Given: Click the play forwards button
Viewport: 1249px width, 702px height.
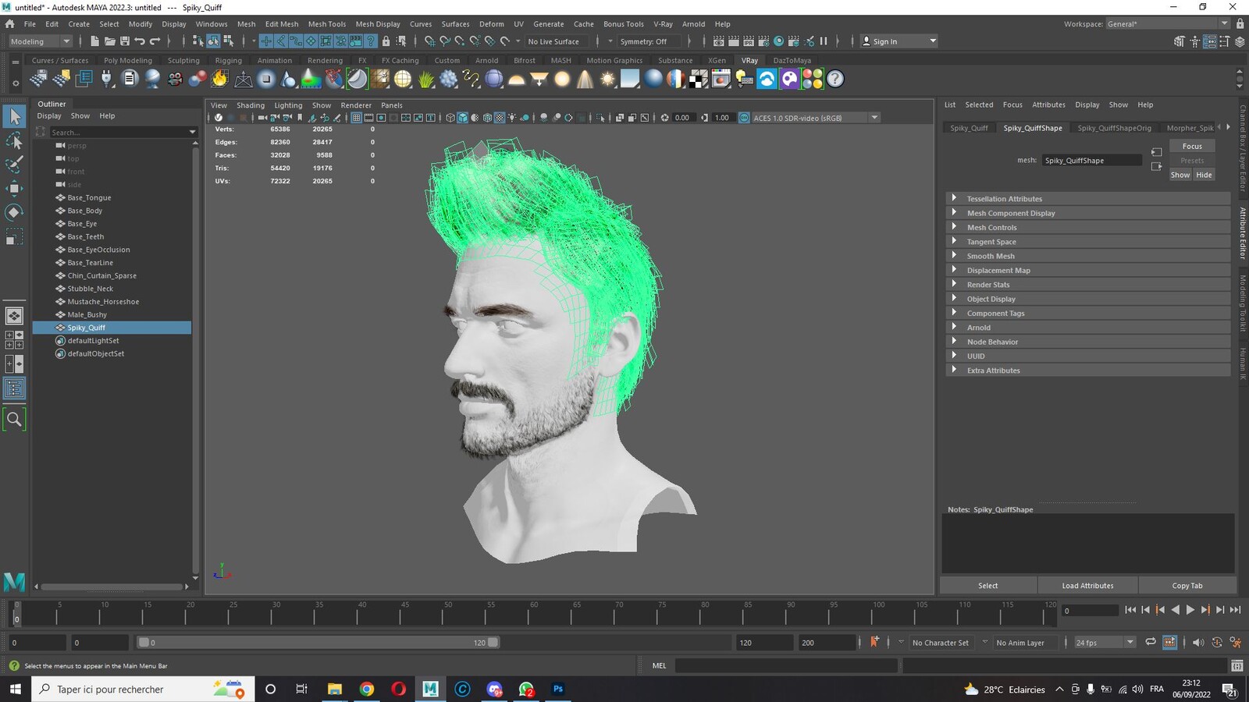Looking at the screenshot, I should tap(1190, 610).
